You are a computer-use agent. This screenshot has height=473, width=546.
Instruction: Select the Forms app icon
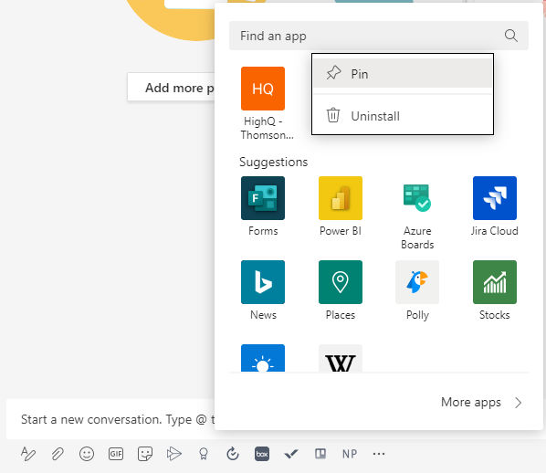[263, 198]
